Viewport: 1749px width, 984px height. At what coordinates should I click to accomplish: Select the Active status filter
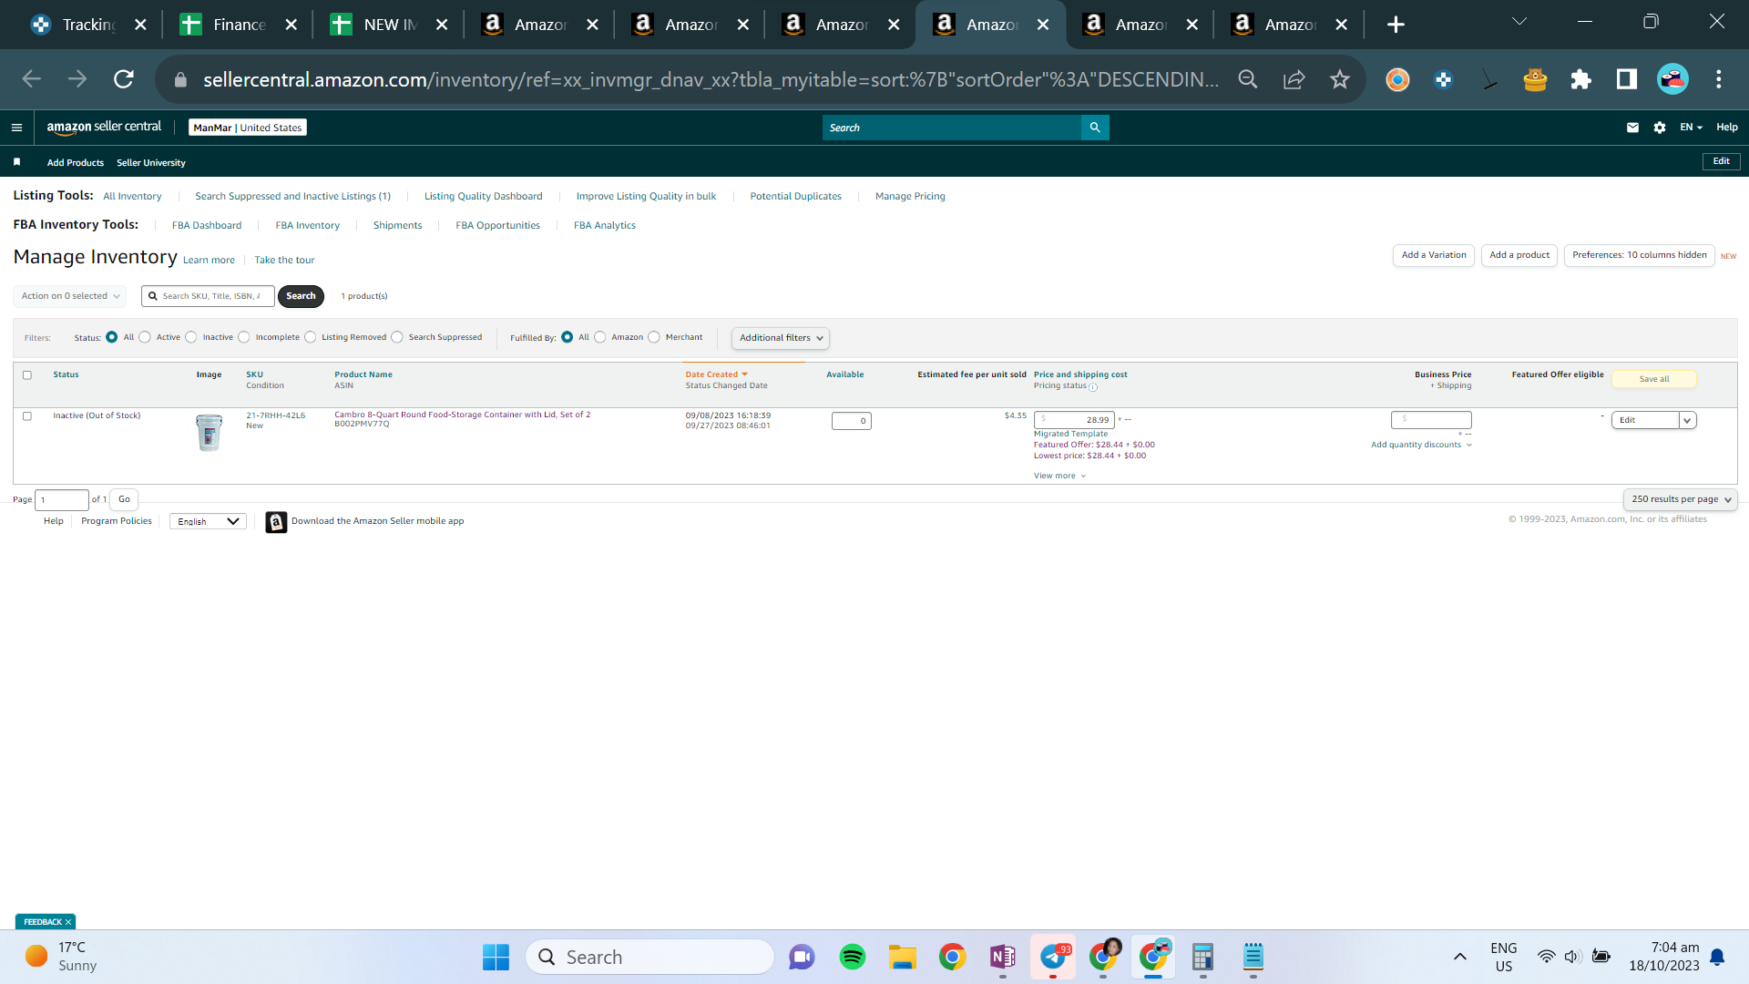click(145, 337)
